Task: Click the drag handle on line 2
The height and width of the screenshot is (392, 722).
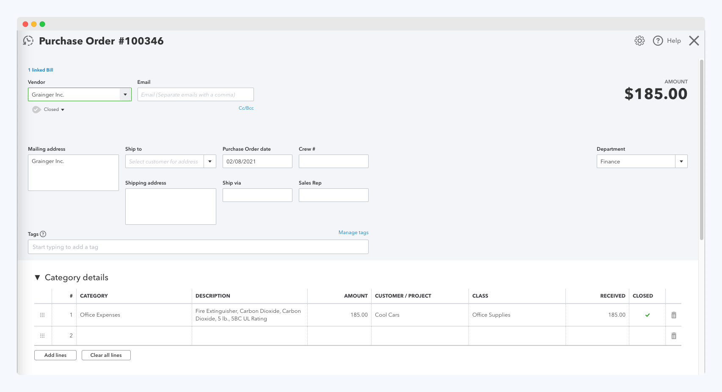Action: click(42, 336)
